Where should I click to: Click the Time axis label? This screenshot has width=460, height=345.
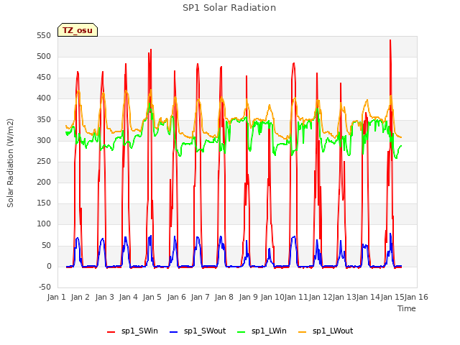coord(407,308)
